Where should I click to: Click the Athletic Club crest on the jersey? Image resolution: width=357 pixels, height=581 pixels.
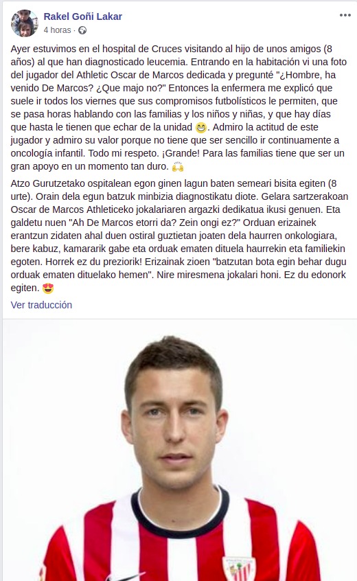[x=239, y=568]
